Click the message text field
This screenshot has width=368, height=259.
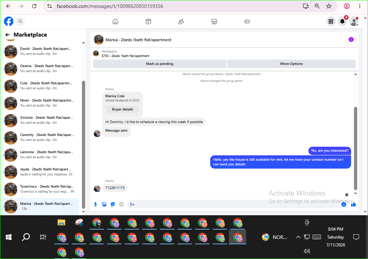[235, 204]
